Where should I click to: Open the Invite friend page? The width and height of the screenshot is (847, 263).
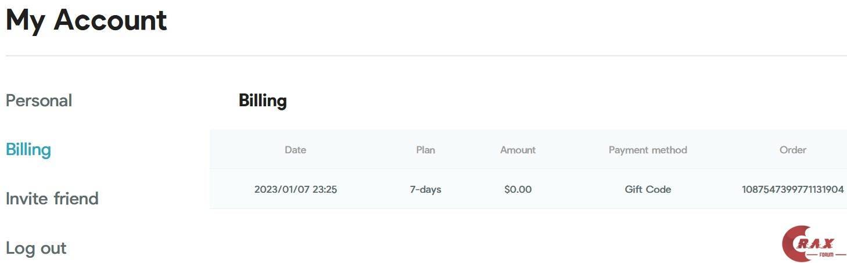point(52,199)
